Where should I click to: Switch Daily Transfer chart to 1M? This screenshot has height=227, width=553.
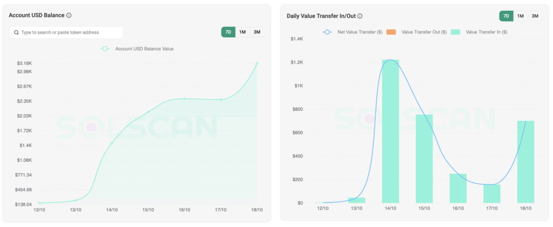521,16
